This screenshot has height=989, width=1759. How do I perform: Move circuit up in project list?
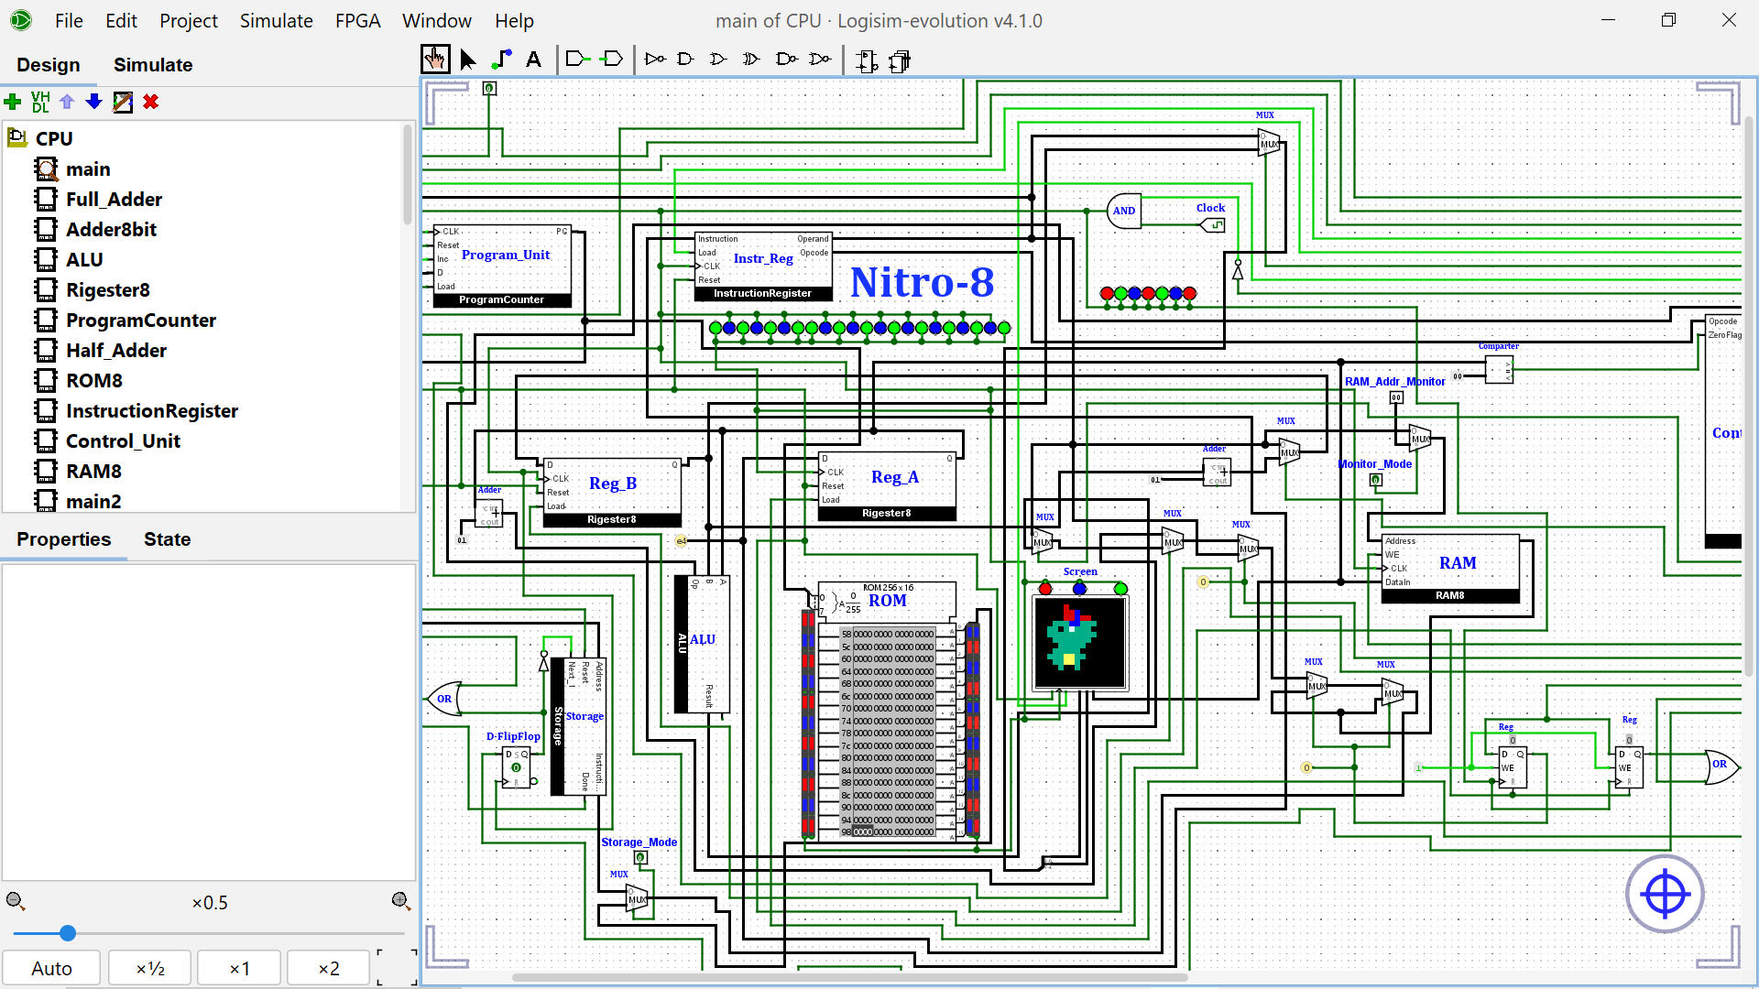[x=67, y=102]
